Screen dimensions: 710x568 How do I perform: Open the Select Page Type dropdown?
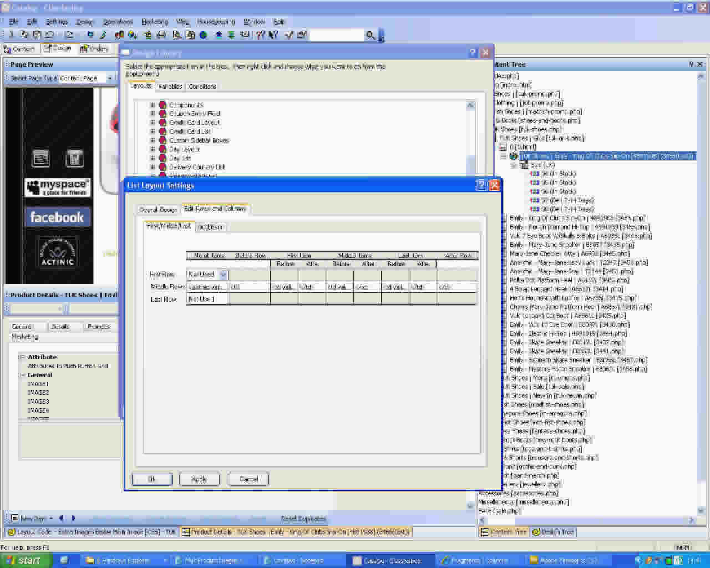click(x=109, y=78)
